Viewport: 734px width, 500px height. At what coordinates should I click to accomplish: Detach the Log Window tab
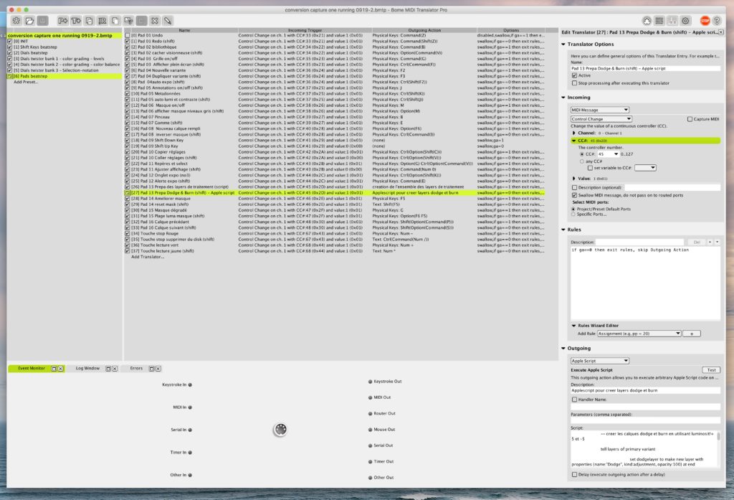coord(108,369)
